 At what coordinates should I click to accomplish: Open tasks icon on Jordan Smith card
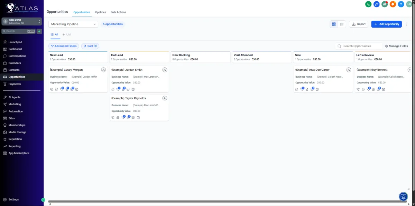pos(128,89)
